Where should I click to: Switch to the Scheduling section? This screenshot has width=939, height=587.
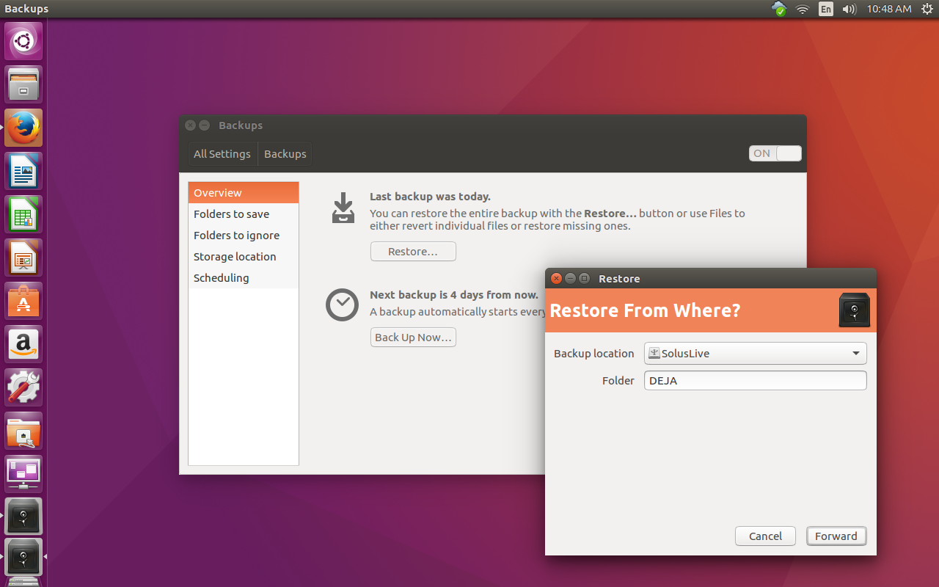[x=221, y=278]
